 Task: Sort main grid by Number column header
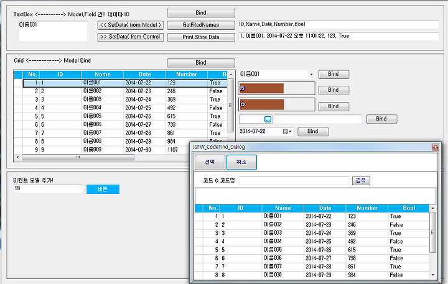187,75
